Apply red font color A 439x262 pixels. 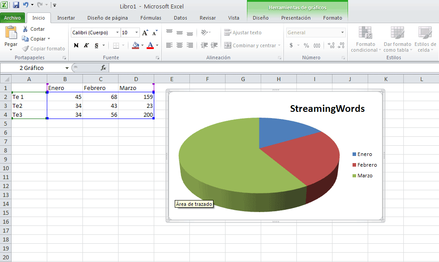[150, 45]
